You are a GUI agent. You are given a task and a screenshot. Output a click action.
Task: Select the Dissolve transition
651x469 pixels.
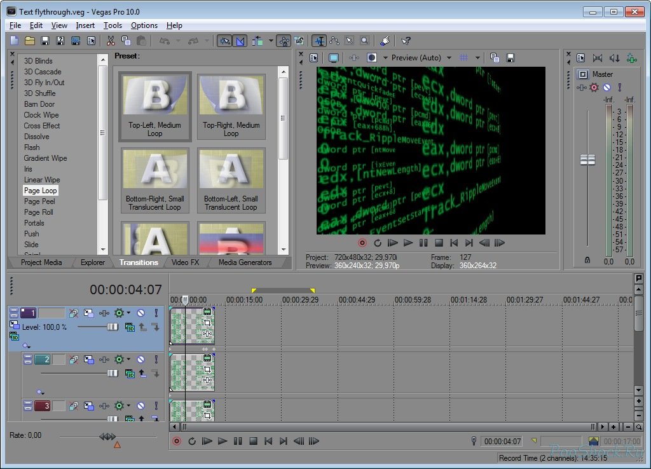(36, 137)
